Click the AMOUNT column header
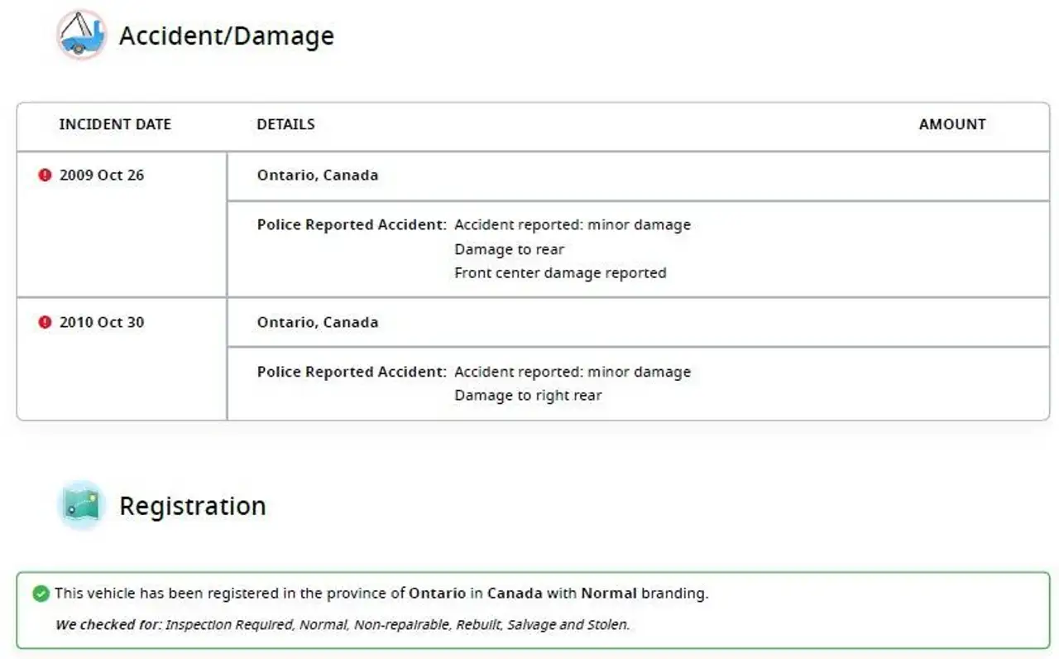 (x=952, y=124)
